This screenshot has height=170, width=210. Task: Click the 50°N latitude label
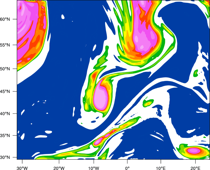coord(5,69)
